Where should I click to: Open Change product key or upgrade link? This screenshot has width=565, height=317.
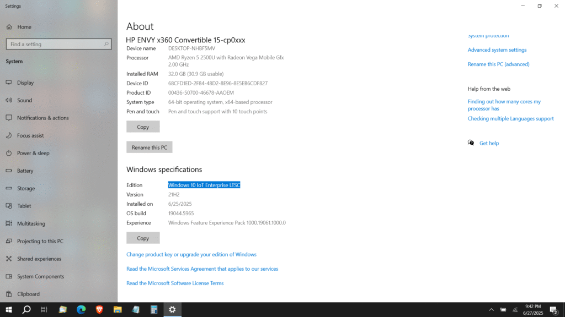point(191,254)
